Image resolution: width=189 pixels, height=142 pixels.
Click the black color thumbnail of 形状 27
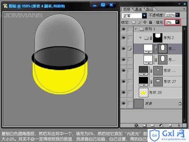point(143,81)
